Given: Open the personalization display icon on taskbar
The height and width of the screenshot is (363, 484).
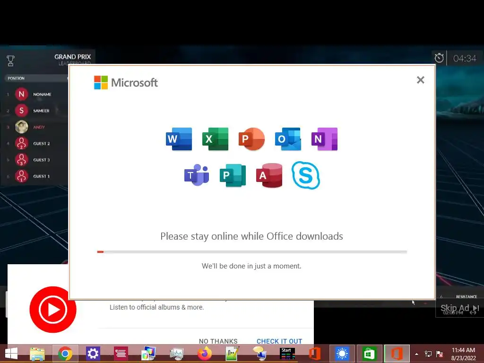Looking at the screenshot, I should click(x=148, y=354).
